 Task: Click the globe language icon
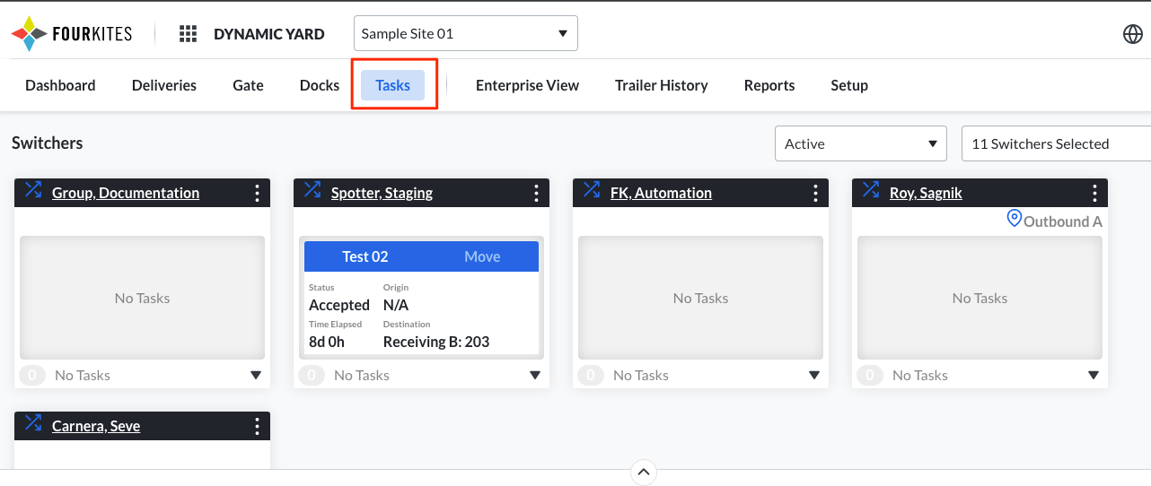point(1132,34)
